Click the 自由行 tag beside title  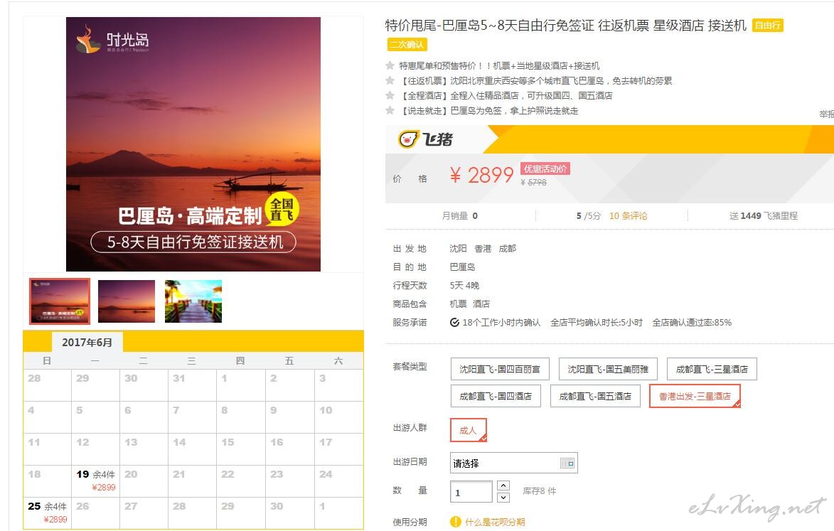pyautogui.click(x=767, y=25)
